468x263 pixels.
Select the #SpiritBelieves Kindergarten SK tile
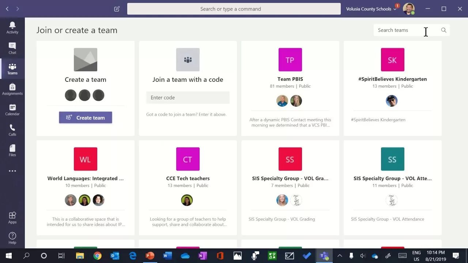coord(392,60)
